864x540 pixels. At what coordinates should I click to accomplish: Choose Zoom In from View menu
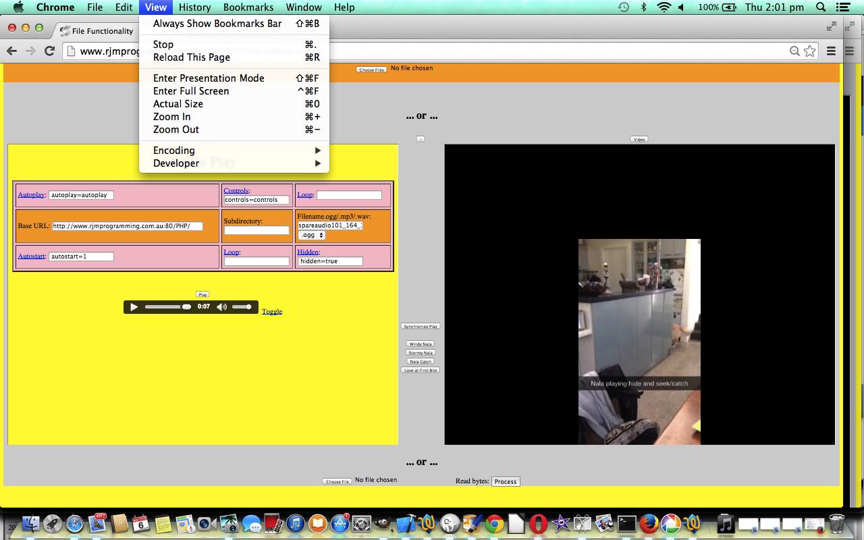tap(171, 117)
